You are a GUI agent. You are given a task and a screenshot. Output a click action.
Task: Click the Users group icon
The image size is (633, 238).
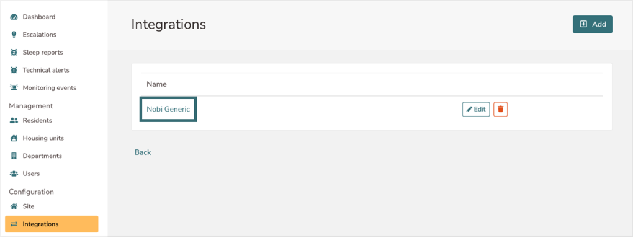coord(14,174)
